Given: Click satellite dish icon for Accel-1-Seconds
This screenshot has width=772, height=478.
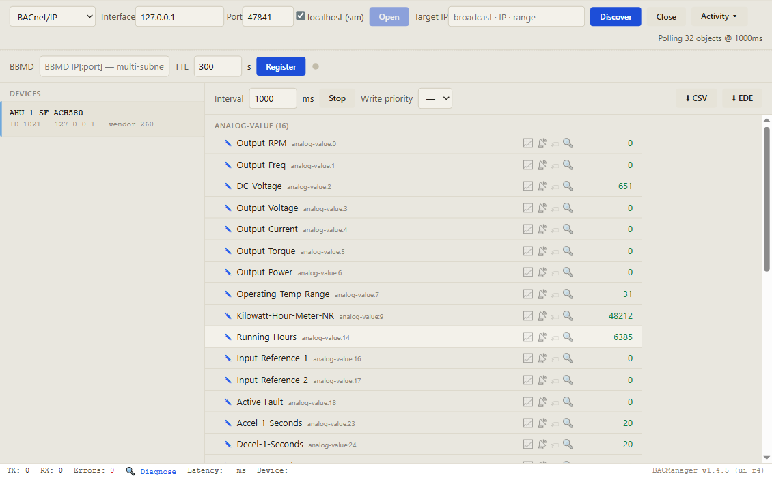Looking at the screenshot, I should tap(542, 423).
